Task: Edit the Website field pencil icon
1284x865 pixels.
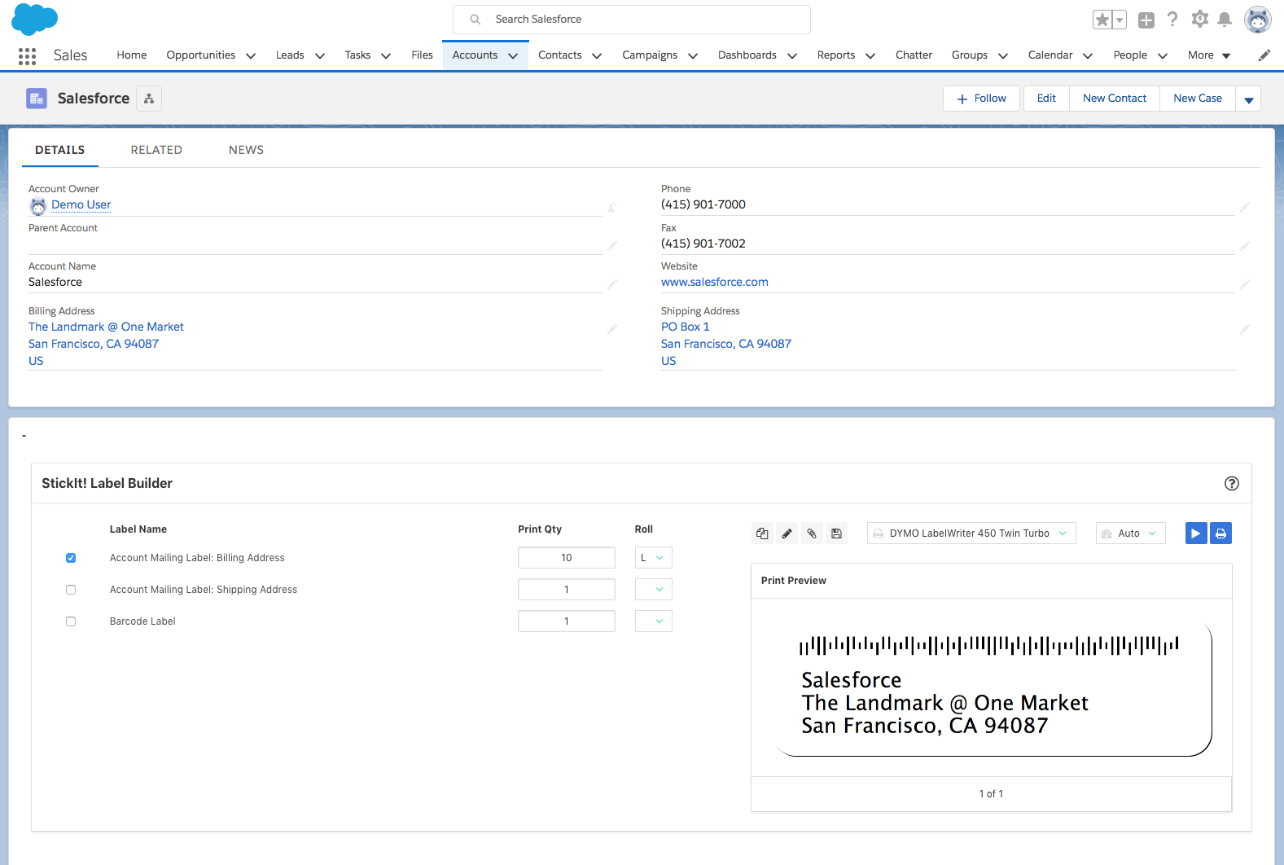Action: click(1245, 284)
